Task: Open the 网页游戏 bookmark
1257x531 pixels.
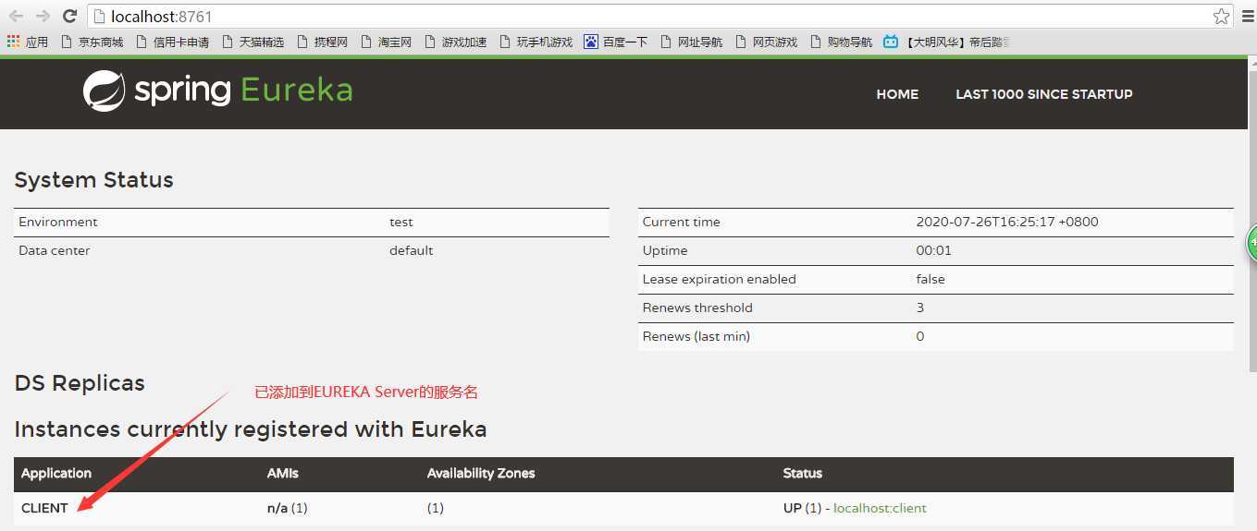Action: click(x=767, y=42)
